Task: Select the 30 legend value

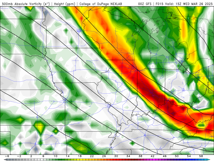Action: (x=116, y=156)
